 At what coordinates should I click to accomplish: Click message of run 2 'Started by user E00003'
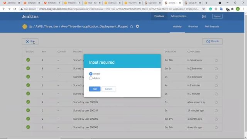coord(86,119)
